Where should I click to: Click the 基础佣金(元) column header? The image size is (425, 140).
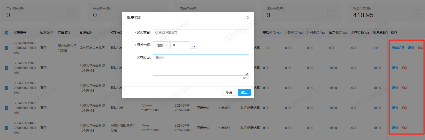click(272, 33)
